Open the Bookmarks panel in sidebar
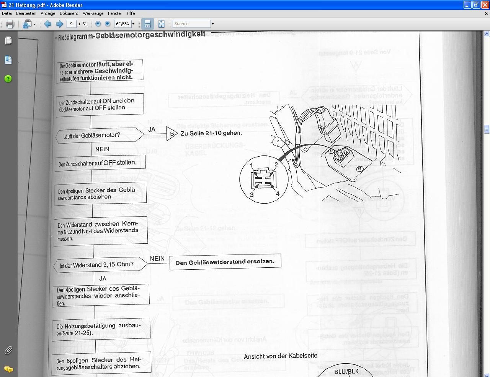490x377 pixels. coord(8,60)
